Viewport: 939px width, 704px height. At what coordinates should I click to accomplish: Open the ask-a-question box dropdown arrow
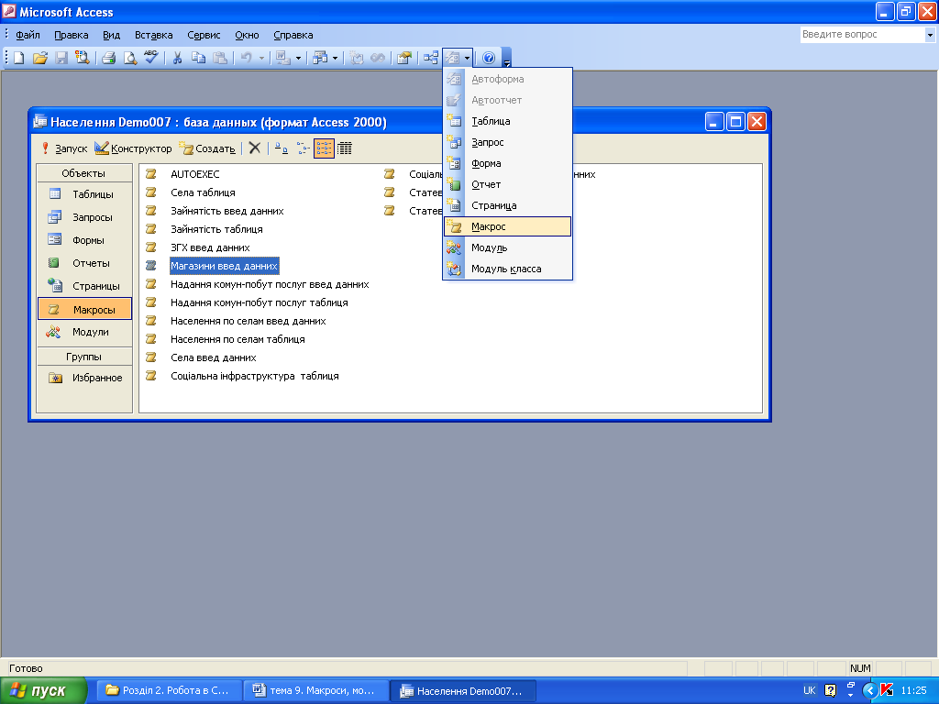[x=930, y=35]
